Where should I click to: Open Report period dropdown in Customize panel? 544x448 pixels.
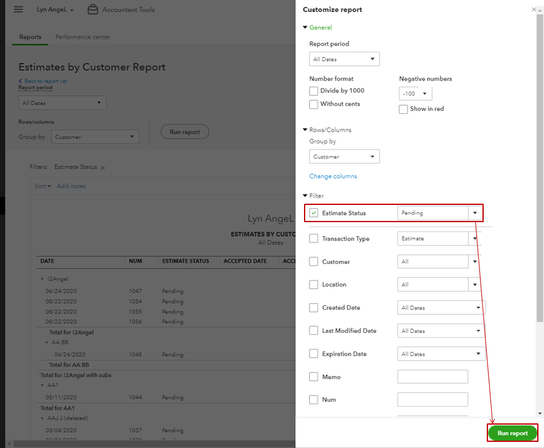click(x=344, y=59)
